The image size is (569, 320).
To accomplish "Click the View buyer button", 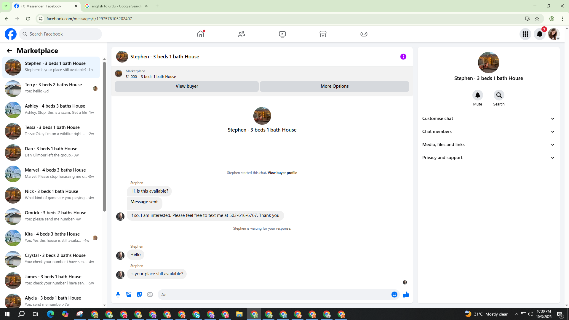I will pos(187,86).
